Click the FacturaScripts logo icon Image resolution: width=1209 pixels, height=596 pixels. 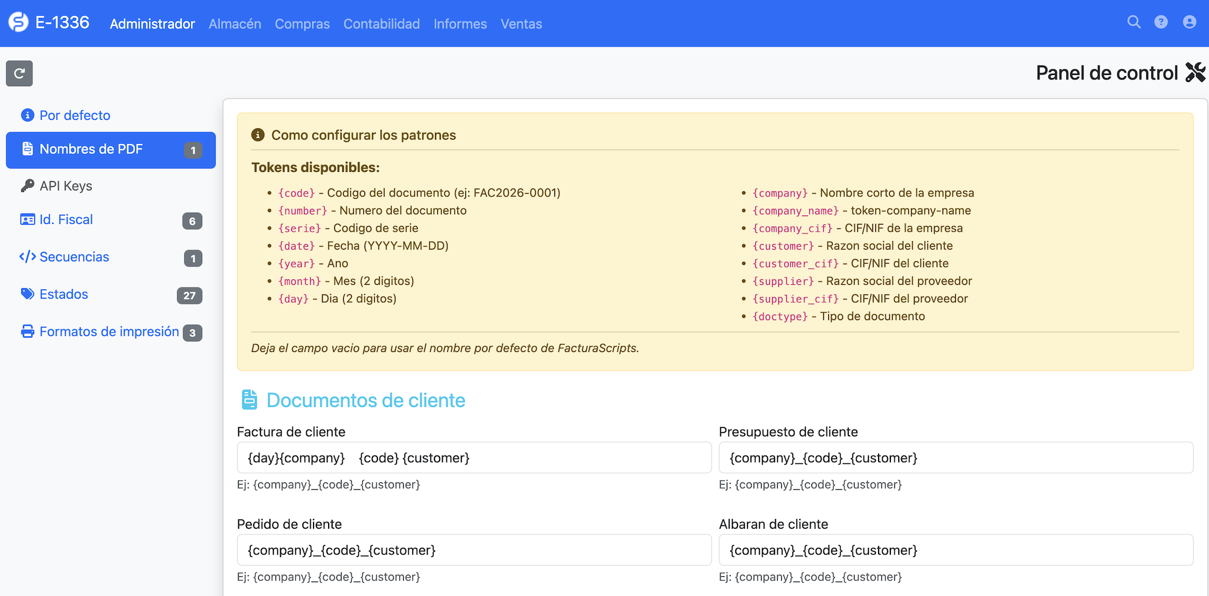pos(18,23)
